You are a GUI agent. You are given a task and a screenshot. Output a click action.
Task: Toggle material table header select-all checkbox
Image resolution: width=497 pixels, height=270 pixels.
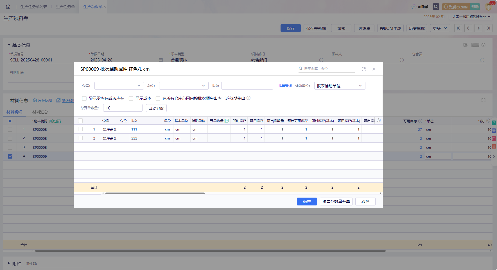pos(10,121)
